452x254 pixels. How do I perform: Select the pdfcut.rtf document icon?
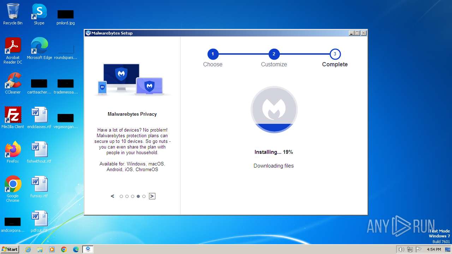tap(39, 221)
